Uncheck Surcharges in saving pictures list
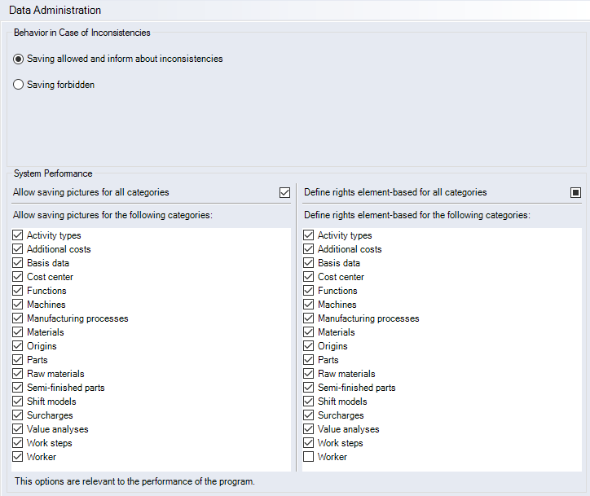The width and height of the screenshot is (590, 496). [18, 415]
